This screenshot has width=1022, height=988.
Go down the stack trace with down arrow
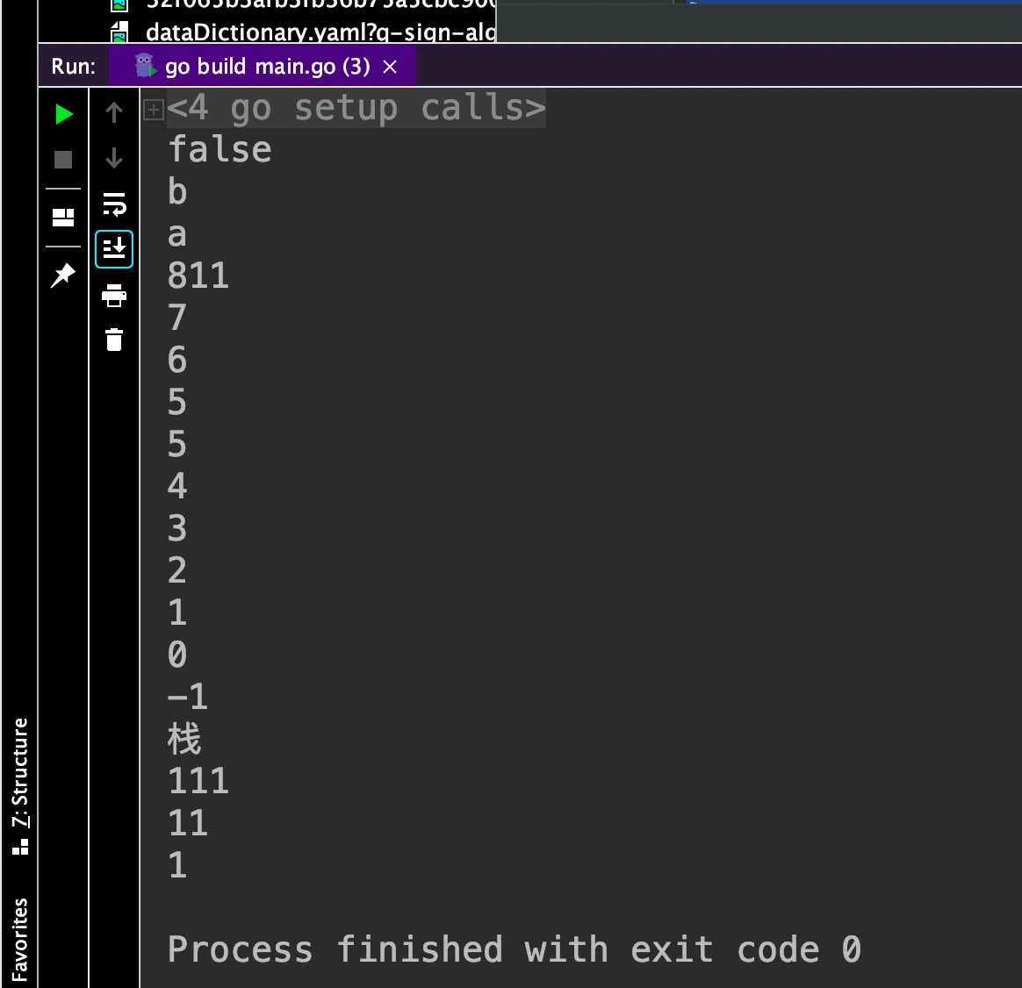point(114,158)
